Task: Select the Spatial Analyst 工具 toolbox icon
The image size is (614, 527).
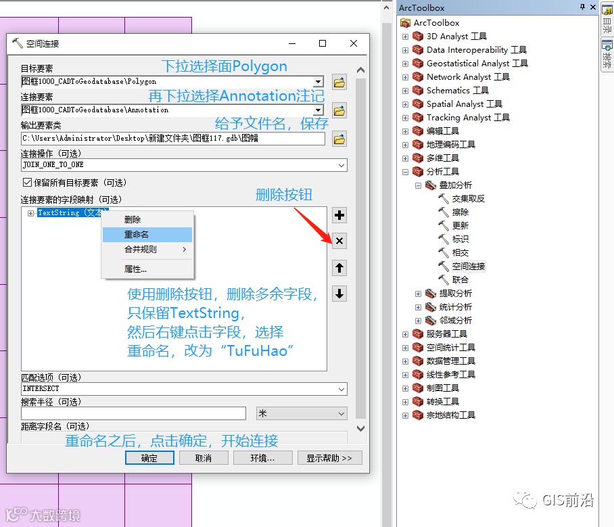Action: click(418, 104)
